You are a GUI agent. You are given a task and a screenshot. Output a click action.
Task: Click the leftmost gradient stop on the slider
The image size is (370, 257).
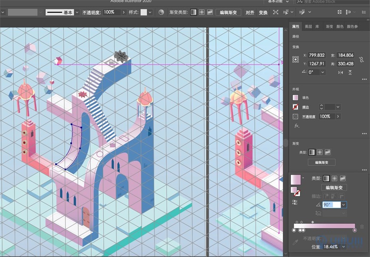(x=293, y=229)
